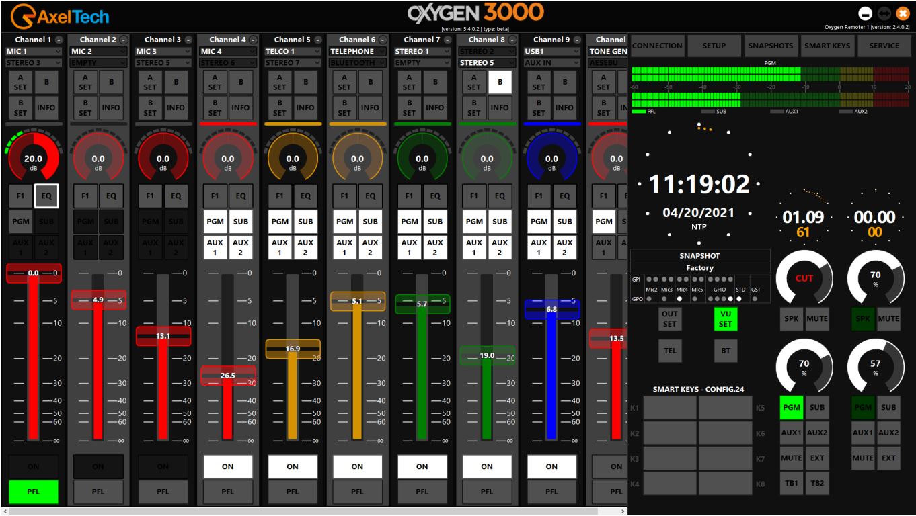
Task: Collapse Channel 2 with its minus icon
Action: point(124,40)
